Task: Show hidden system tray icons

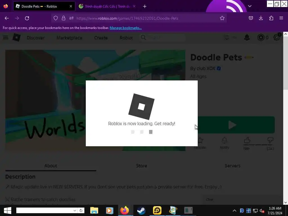Action: click(234, 211)
